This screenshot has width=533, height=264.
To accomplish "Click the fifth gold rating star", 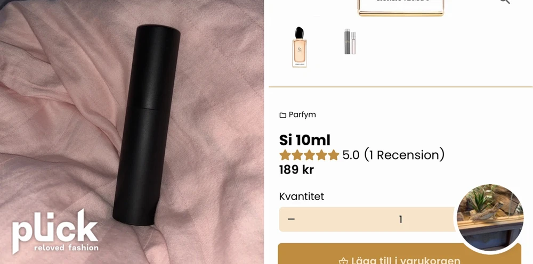I will click(x=334, y=155).
